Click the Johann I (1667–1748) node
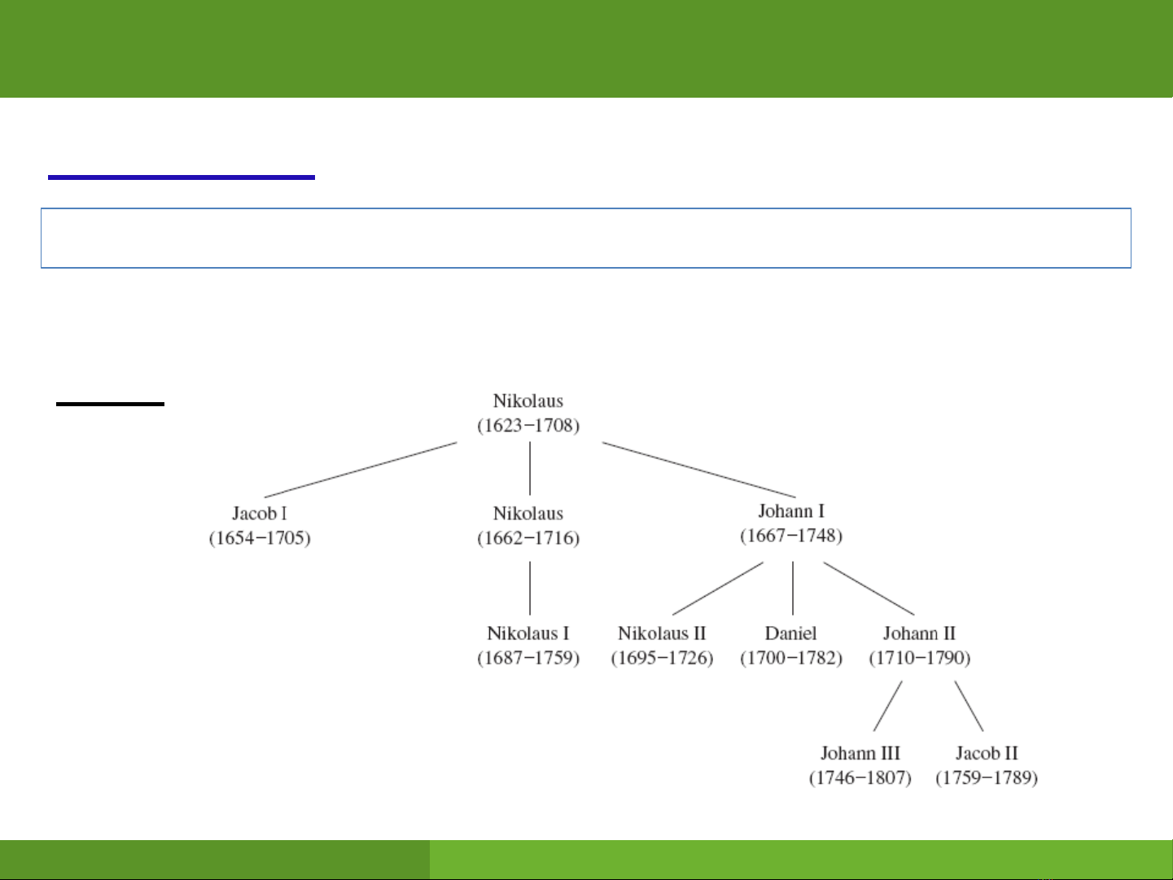 (x=790, y=523)
